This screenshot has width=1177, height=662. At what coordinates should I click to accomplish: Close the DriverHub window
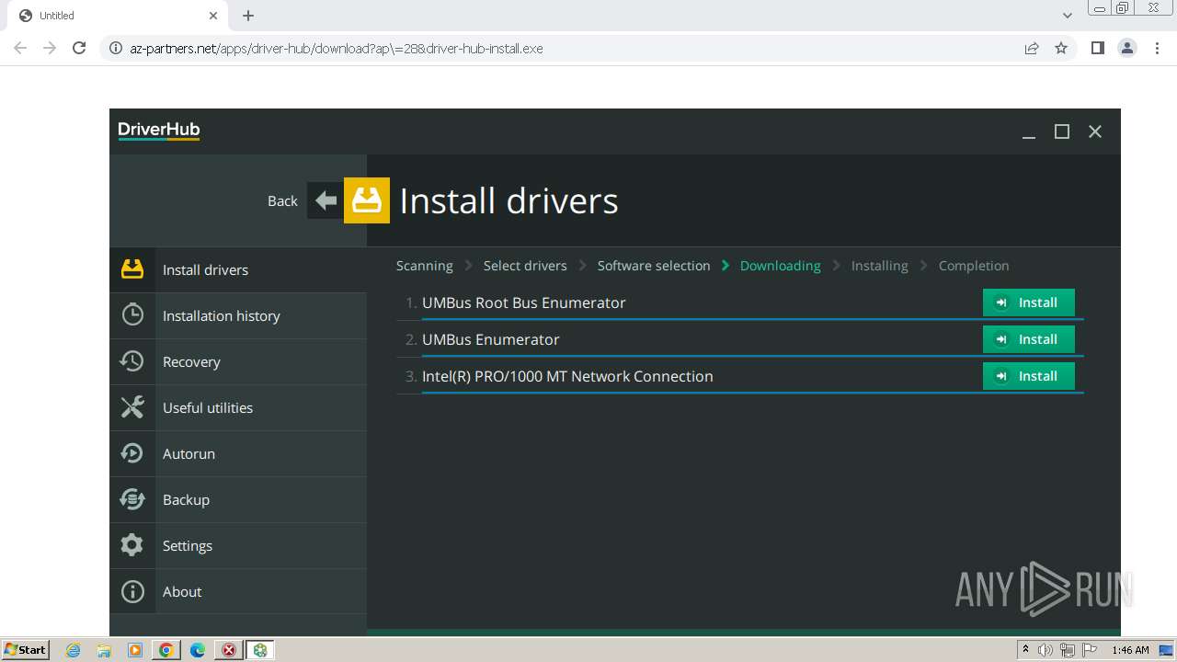point(1095,131)
